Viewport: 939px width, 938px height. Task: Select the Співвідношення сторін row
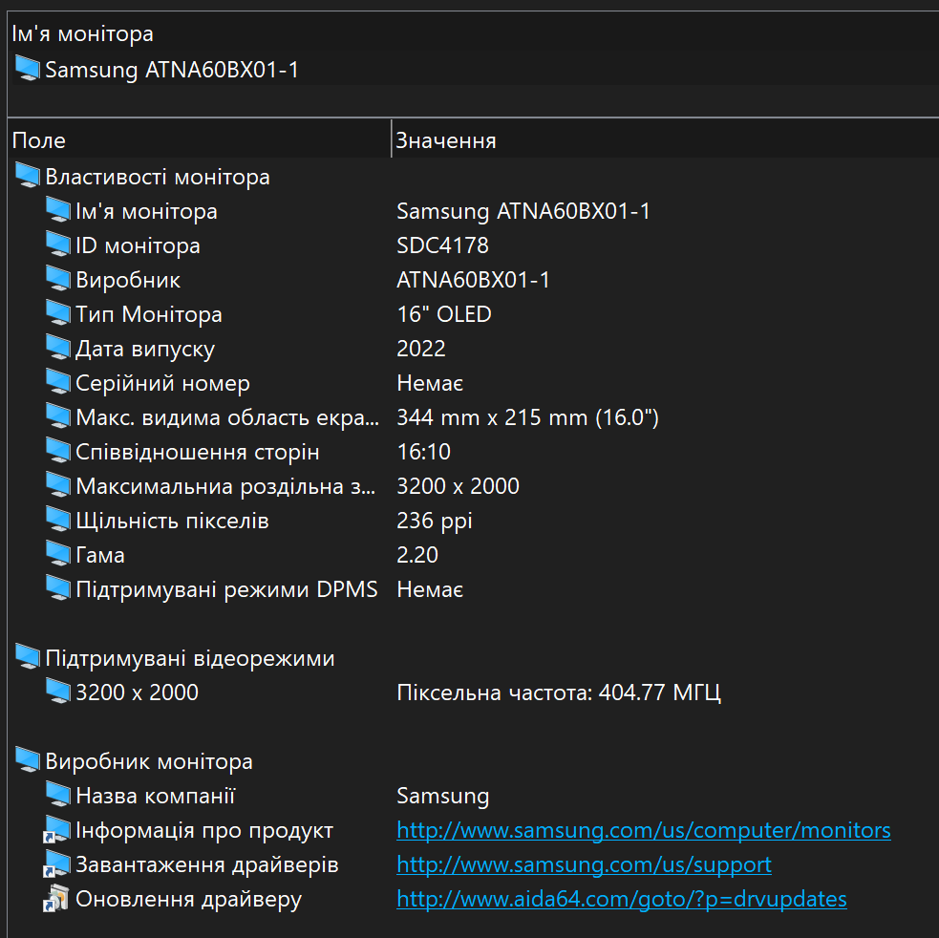pyautogui.click(x=197, y=453)
